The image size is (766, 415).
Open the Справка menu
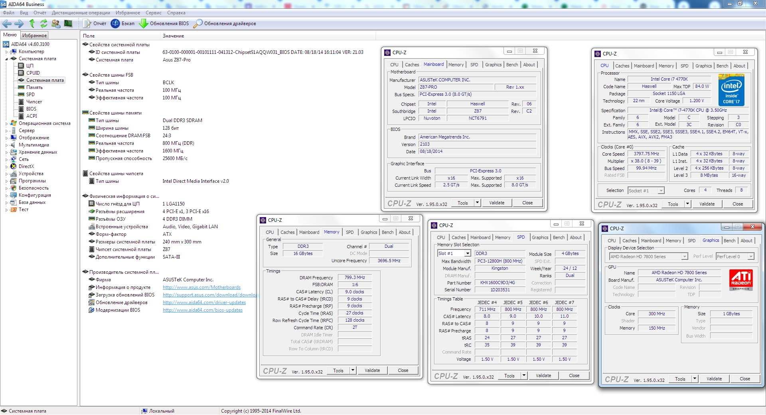(x=176, y=13)
